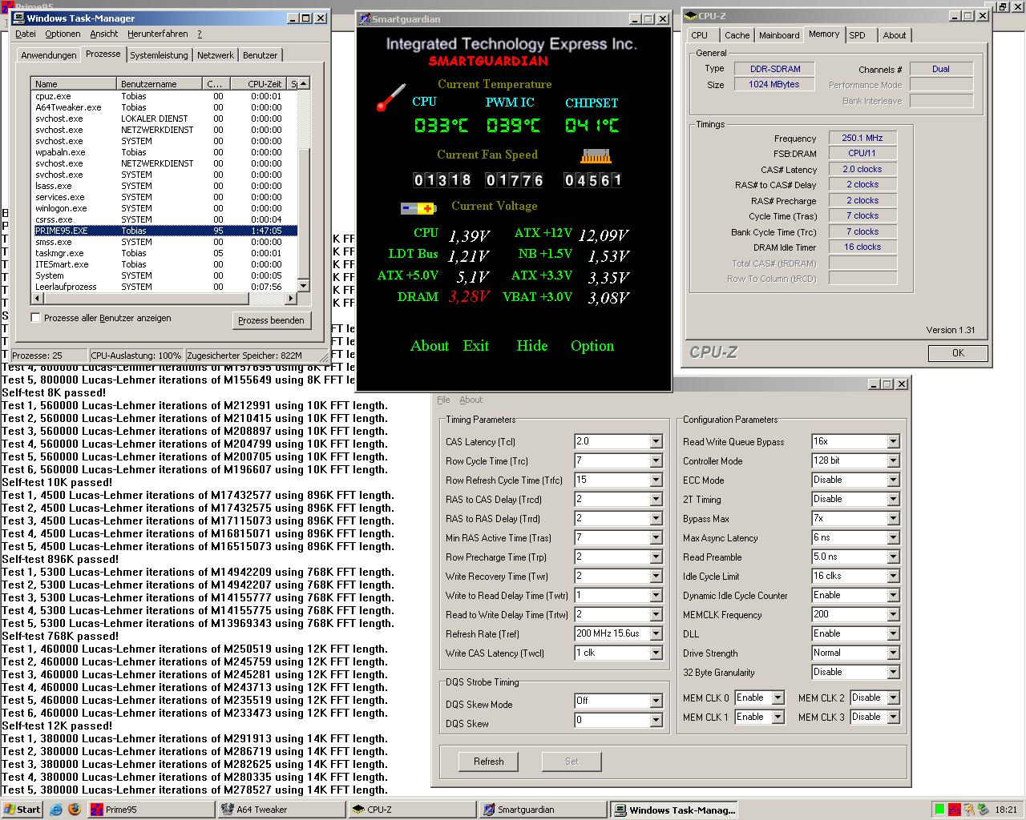Click About link in Smartguardian
This screenshot has width=1026, height=820.
(x=430, y=346)
